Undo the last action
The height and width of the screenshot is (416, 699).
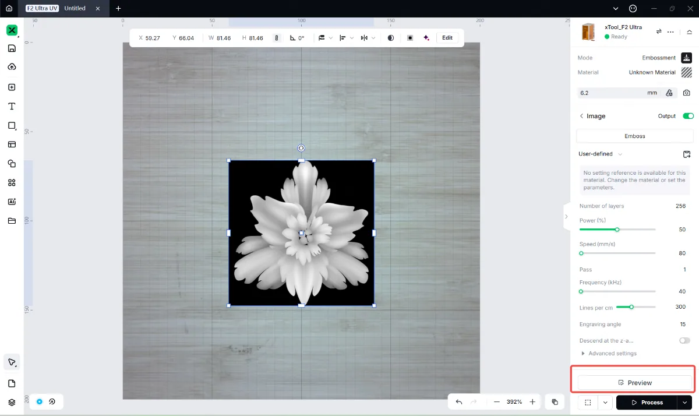pos(459,402)
